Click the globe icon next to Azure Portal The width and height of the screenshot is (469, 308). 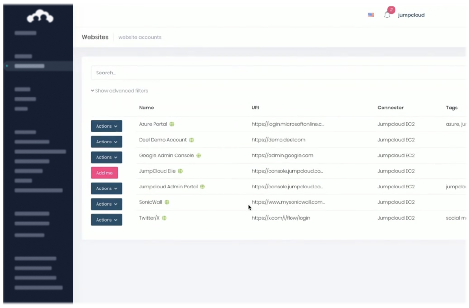pyautogui.click(x=172, y=124)
